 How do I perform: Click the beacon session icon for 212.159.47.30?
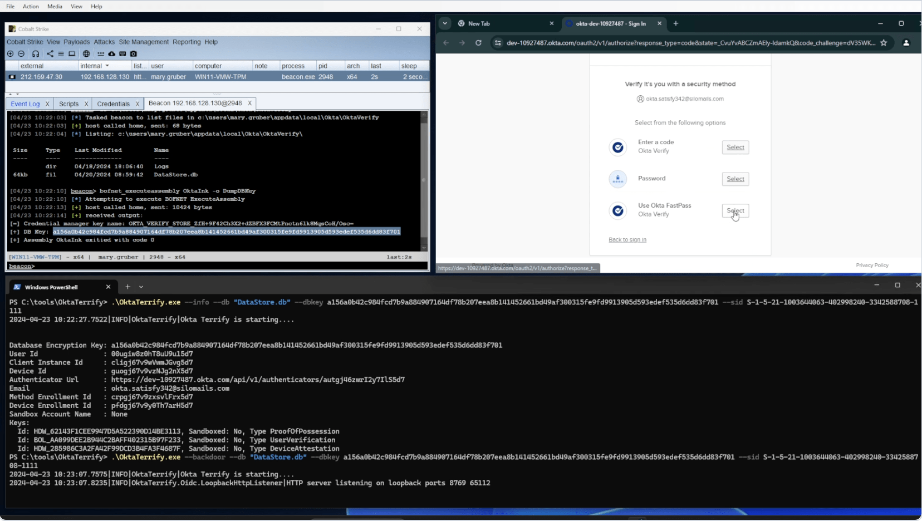[x=12, y=77]
